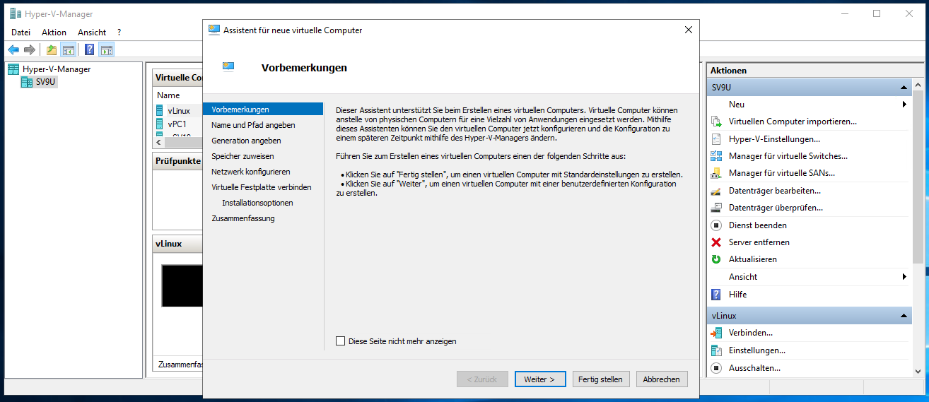Viewport: 929px width, 402px height.
Task: Click the Hyper-V-Manager tree label
Action: tap(57, 69)
